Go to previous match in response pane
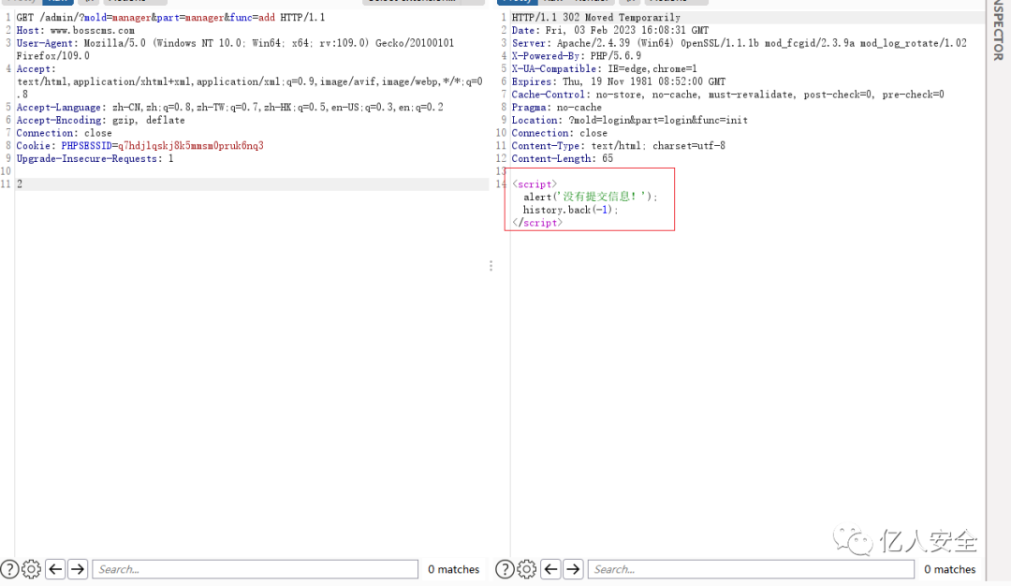Screen dimensions: 1011x586 point(550,569)
